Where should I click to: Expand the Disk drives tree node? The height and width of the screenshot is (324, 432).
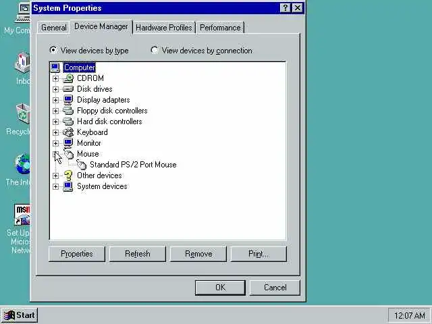55,89
